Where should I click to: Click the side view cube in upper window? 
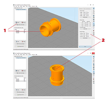coord(94,21)
